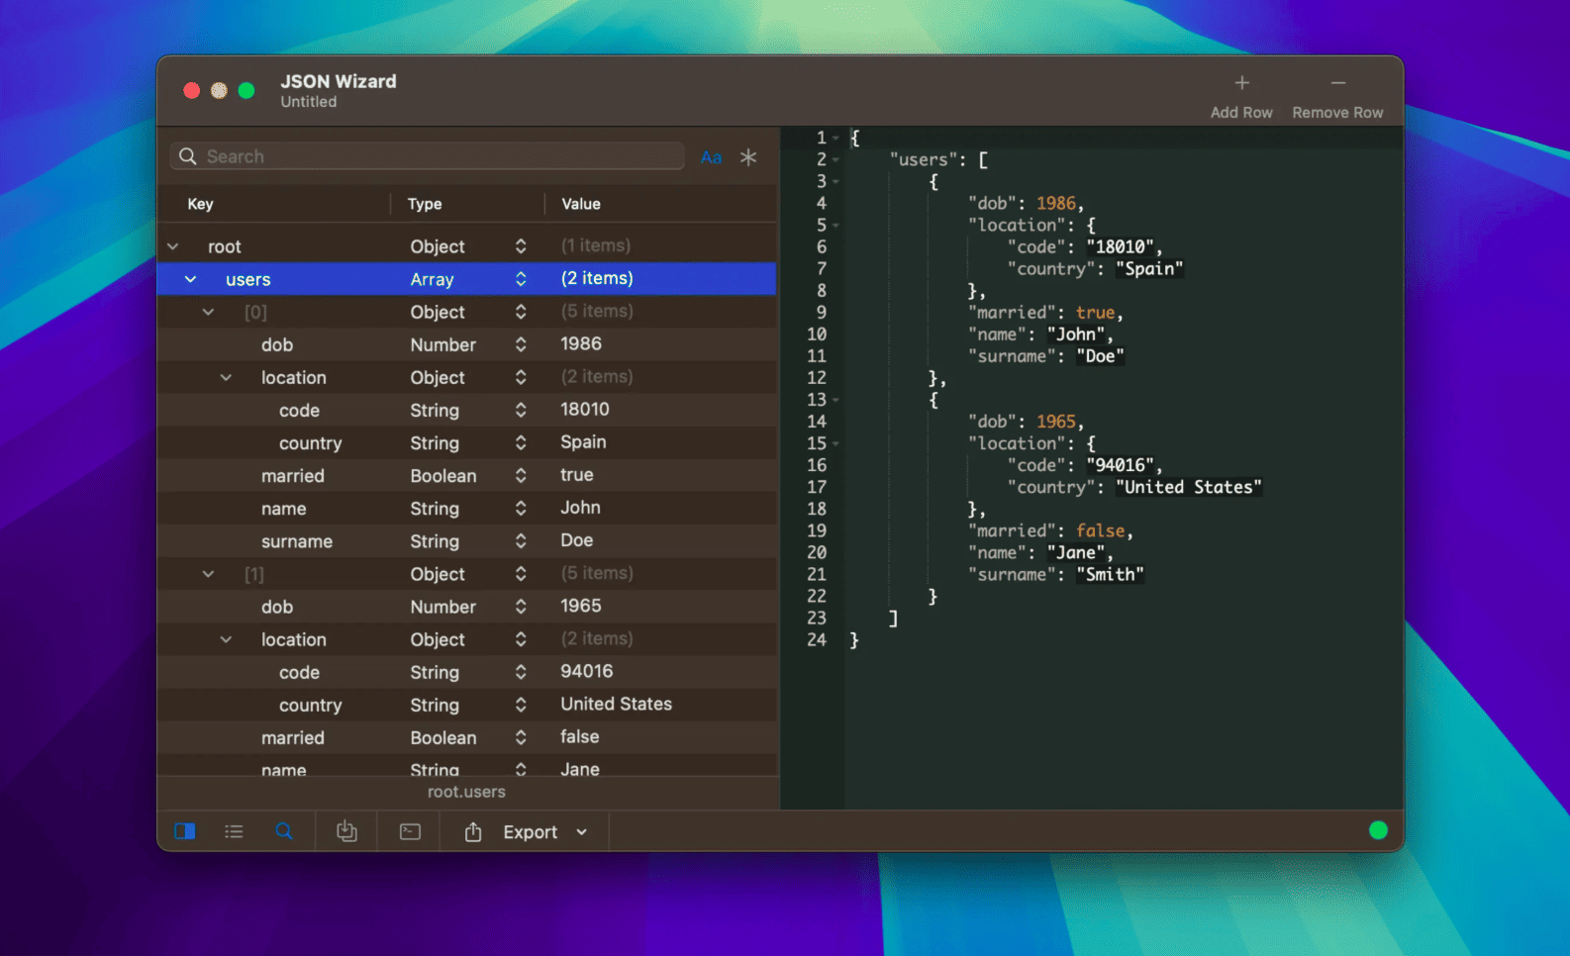
Task: Open type stepper for United States row
Action: 521,705
